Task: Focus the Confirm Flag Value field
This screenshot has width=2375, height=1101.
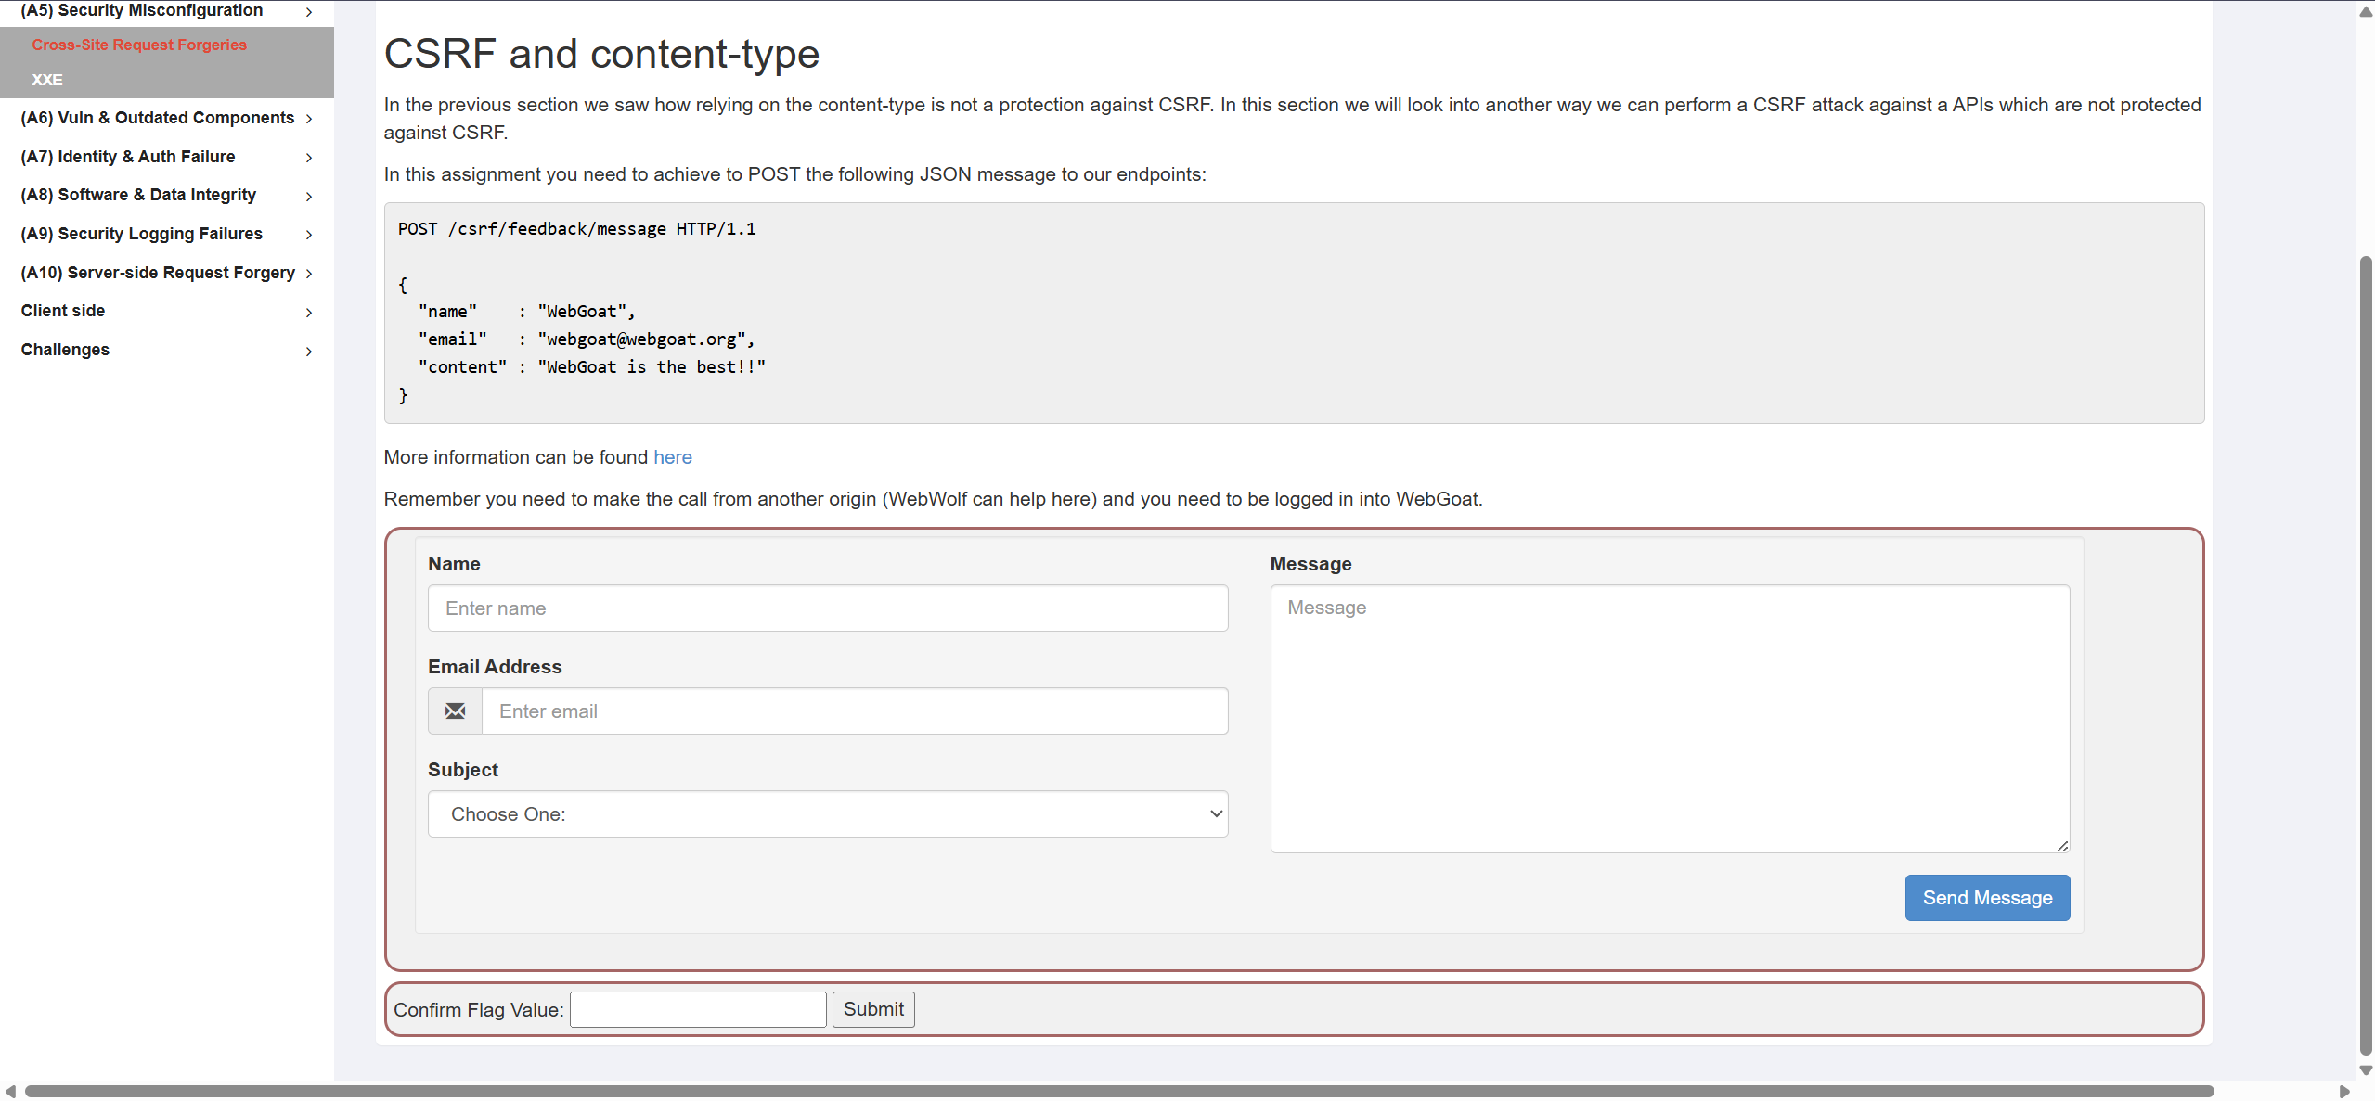Action: tap(698, 1010)
